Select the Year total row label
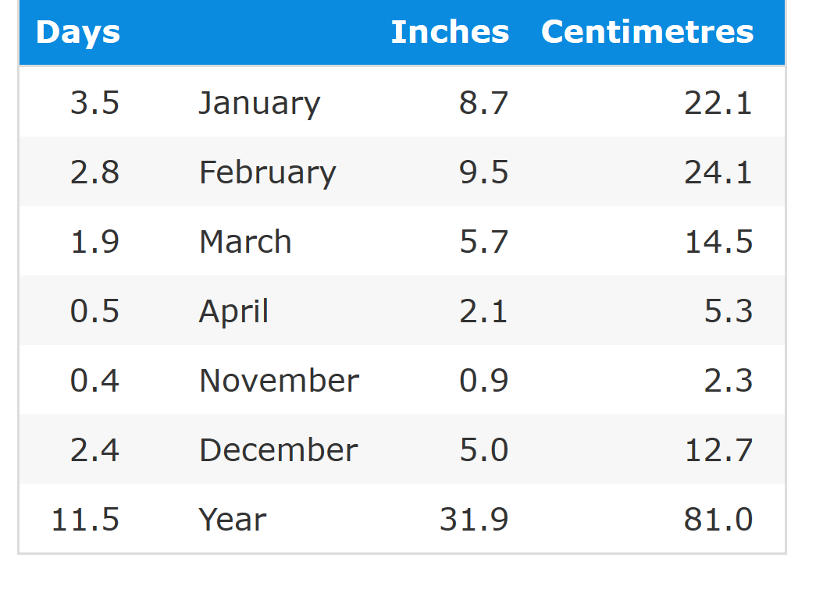Image resolution: width=823 pixels, height=593 pixels. pyautogui.click(x=233, y=520)
